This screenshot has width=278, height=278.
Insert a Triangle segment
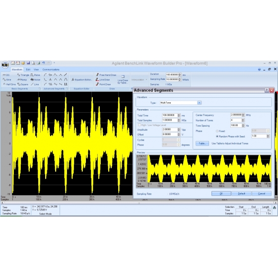23,75
